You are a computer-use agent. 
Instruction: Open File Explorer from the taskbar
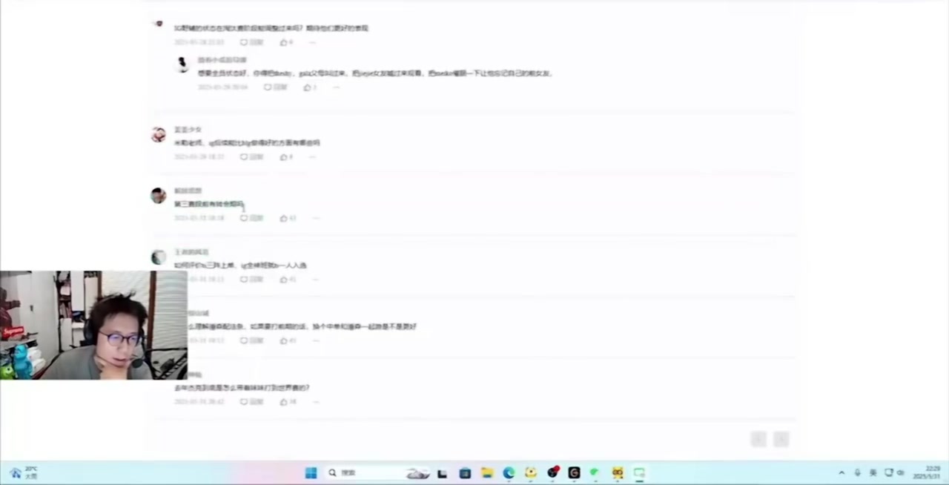486,472
